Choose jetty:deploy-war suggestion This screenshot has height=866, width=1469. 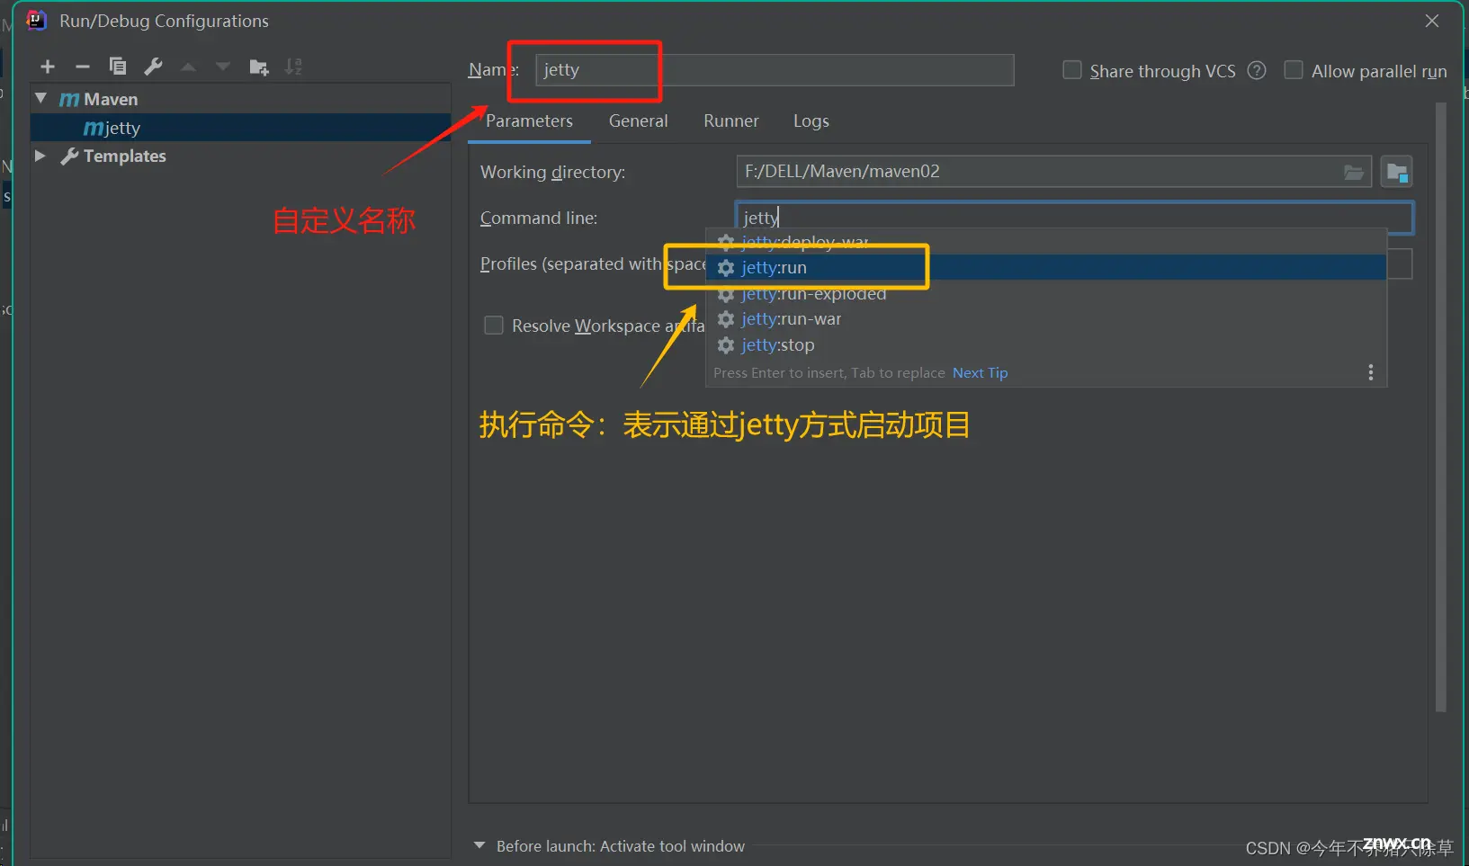[x=1046, y=242]
